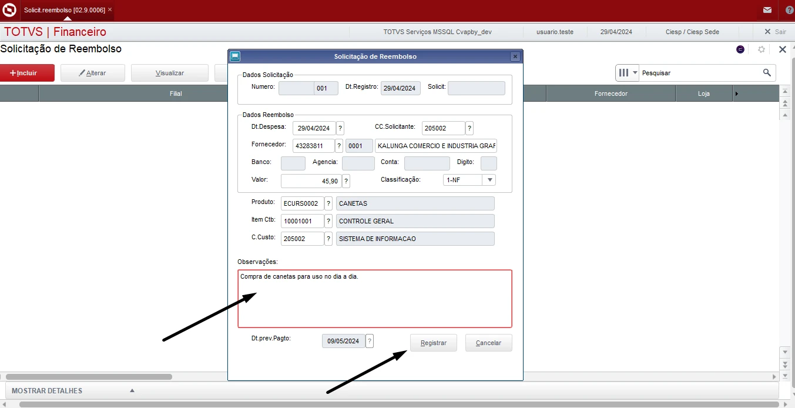Viewport: 795px width, 408px height.
Task: Click the Alterar toolbar button
Action: pos(92,73)
